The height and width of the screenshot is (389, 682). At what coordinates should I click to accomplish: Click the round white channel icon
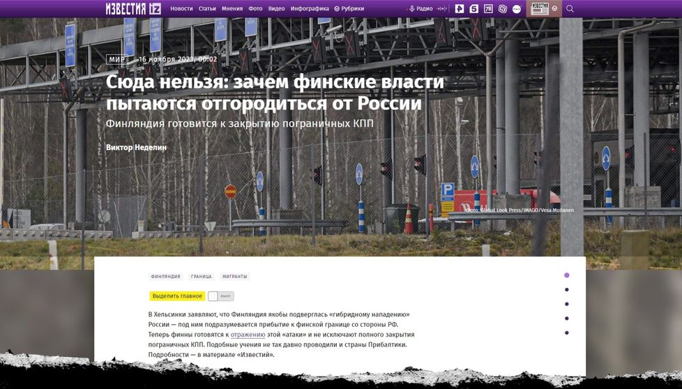point(517,9)
